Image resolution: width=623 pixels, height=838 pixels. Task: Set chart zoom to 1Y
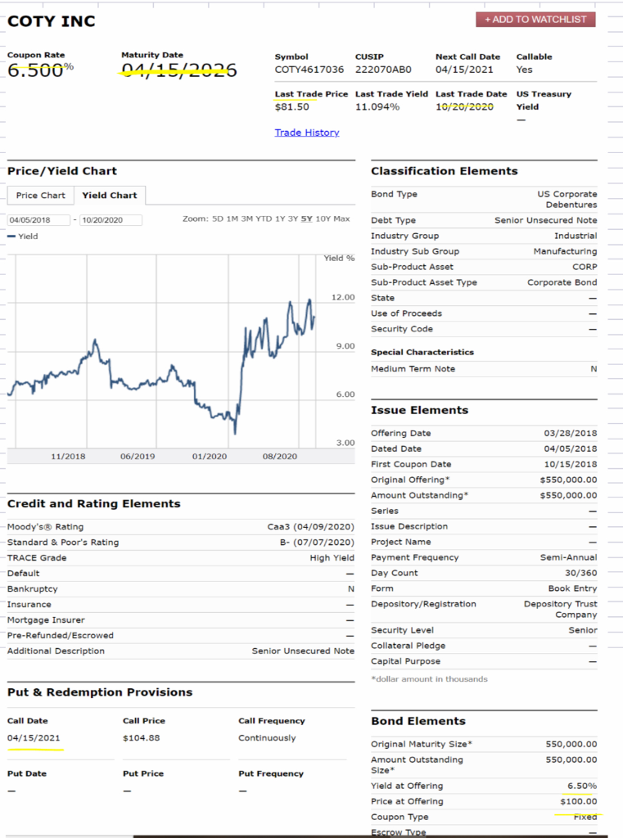(280, 219)
